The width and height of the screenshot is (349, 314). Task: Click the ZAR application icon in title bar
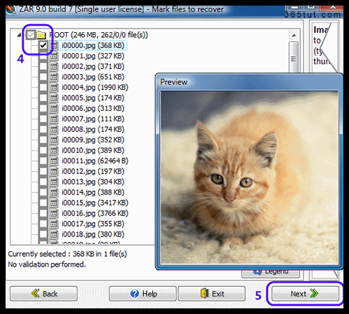[x=10, y=10]
